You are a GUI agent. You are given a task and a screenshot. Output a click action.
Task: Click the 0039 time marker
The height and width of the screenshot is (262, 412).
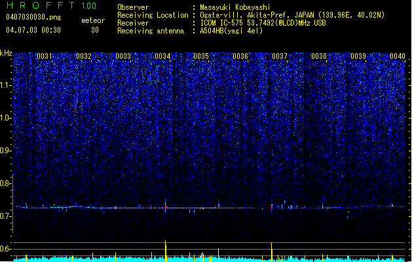pyautogui.click(x=358, y=56)
